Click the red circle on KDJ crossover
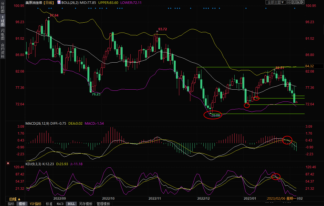This screenshot has height=206, width=324. pos(276,176)
